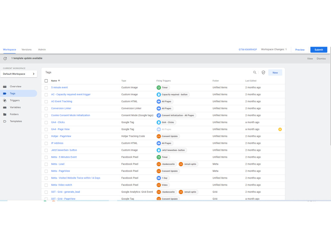The height and width of the screenshot is (248, 331).
Task: Click the Video trigger chip
Action: click(163, 185)
